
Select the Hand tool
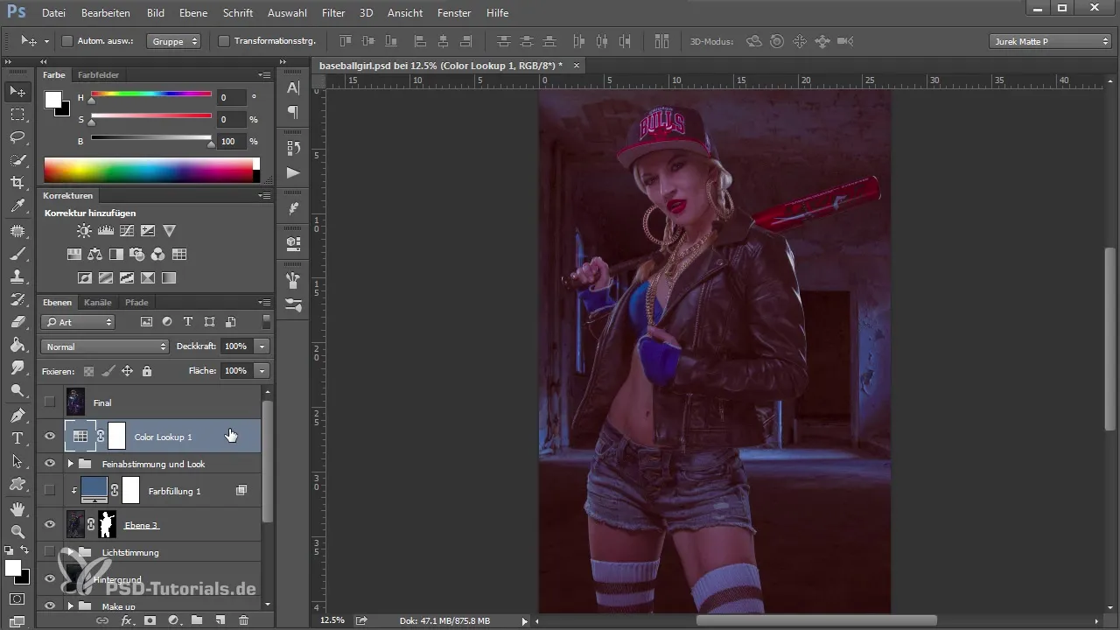coord(17,508)
